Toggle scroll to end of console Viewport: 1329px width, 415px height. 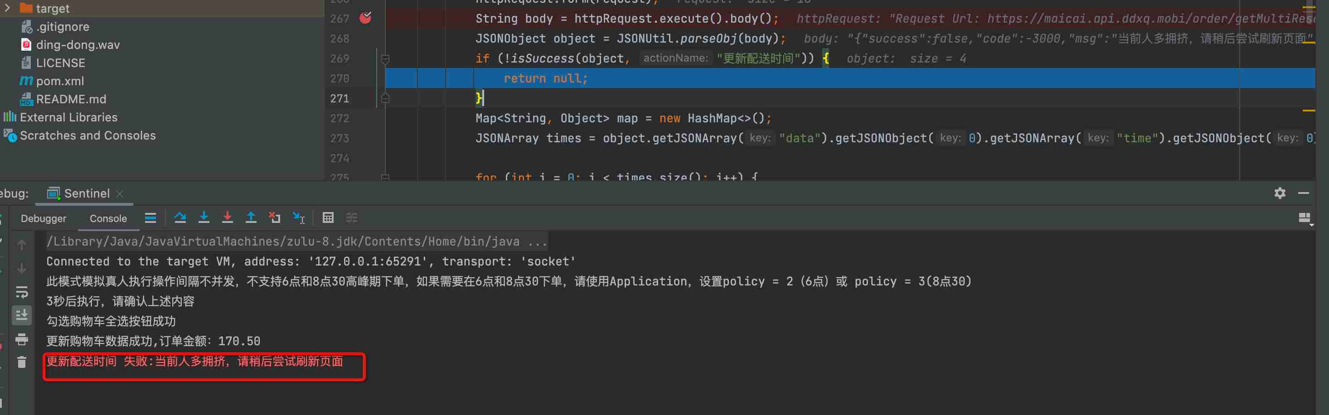click(22, 315)
